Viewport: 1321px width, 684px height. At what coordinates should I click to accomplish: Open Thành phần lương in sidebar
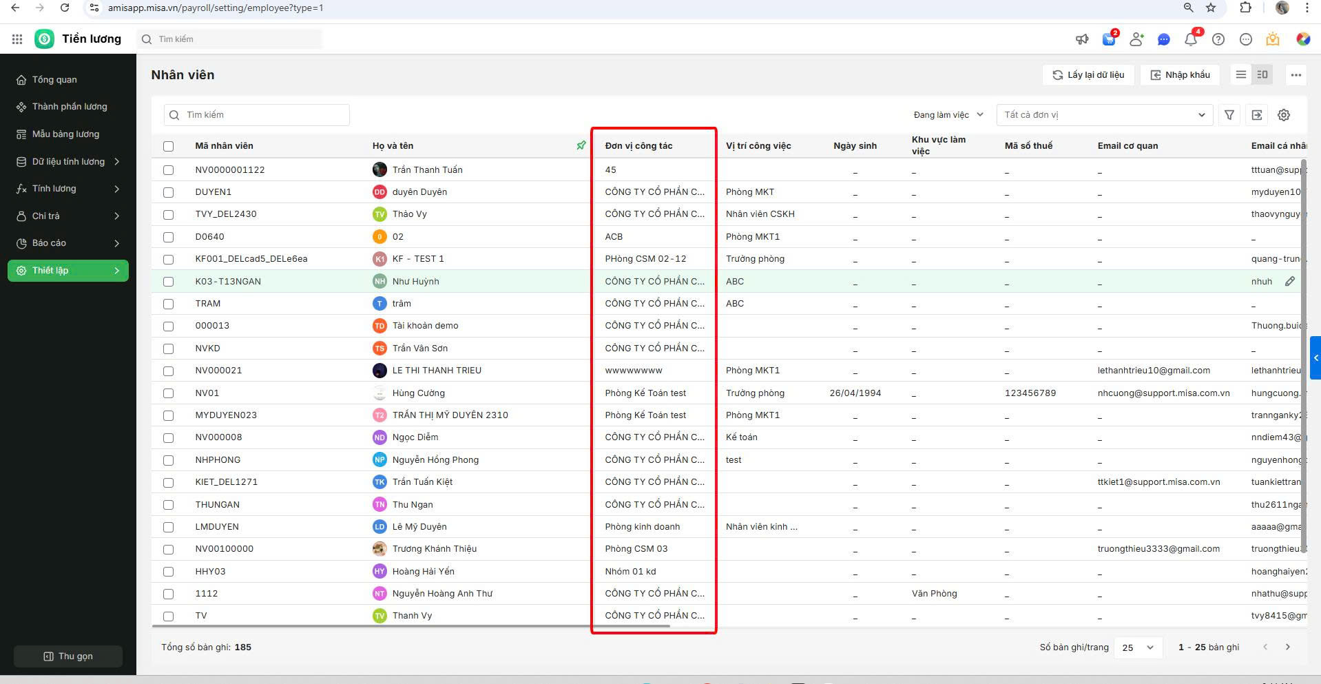69,107
